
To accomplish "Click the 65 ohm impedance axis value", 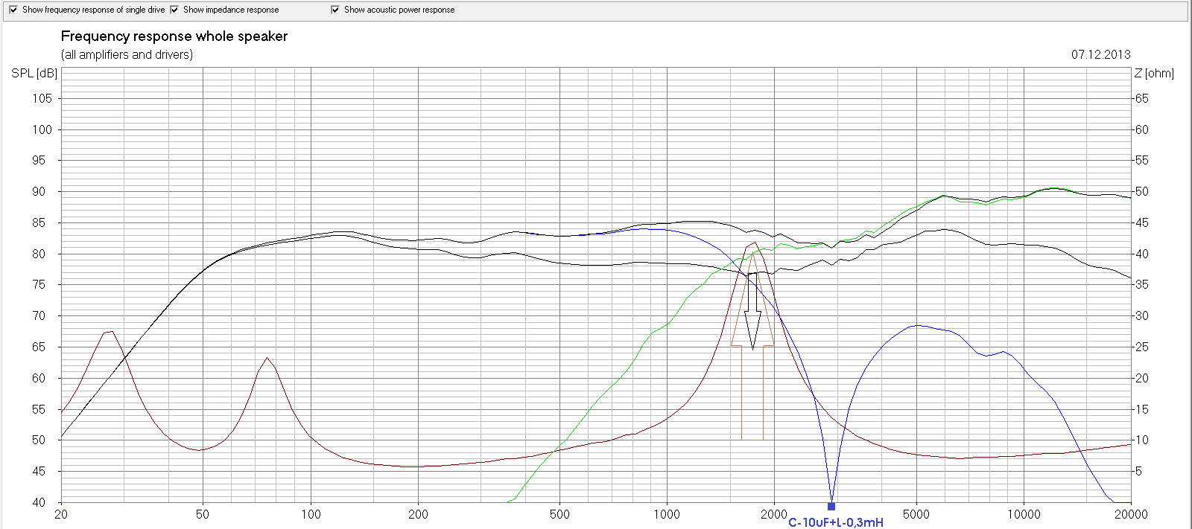I will click(1141, 98).
